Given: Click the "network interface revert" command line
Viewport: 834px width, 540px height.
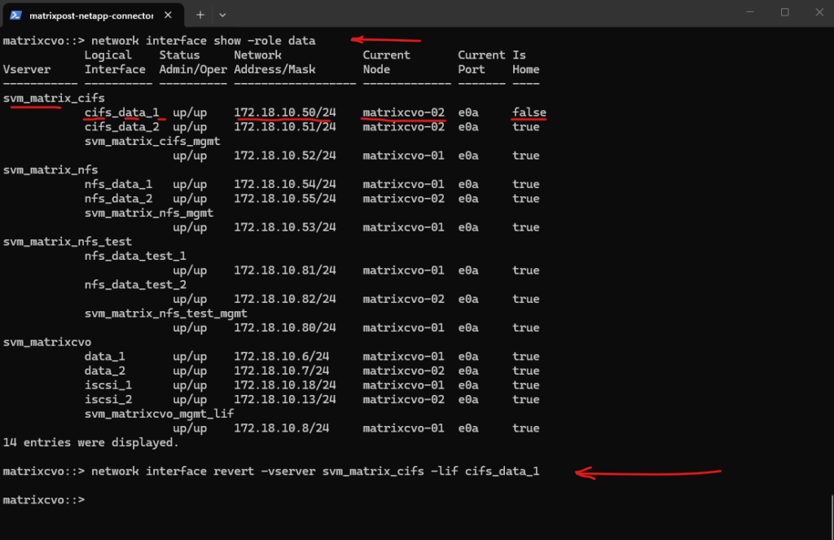Looking at the screenshot, I should 315,472.
